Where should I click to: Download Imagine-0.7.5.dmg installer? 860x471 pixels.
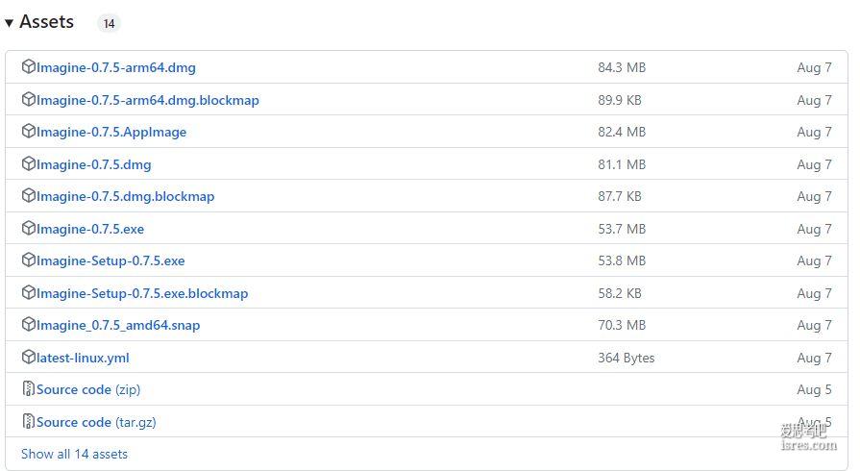point(94,164)
